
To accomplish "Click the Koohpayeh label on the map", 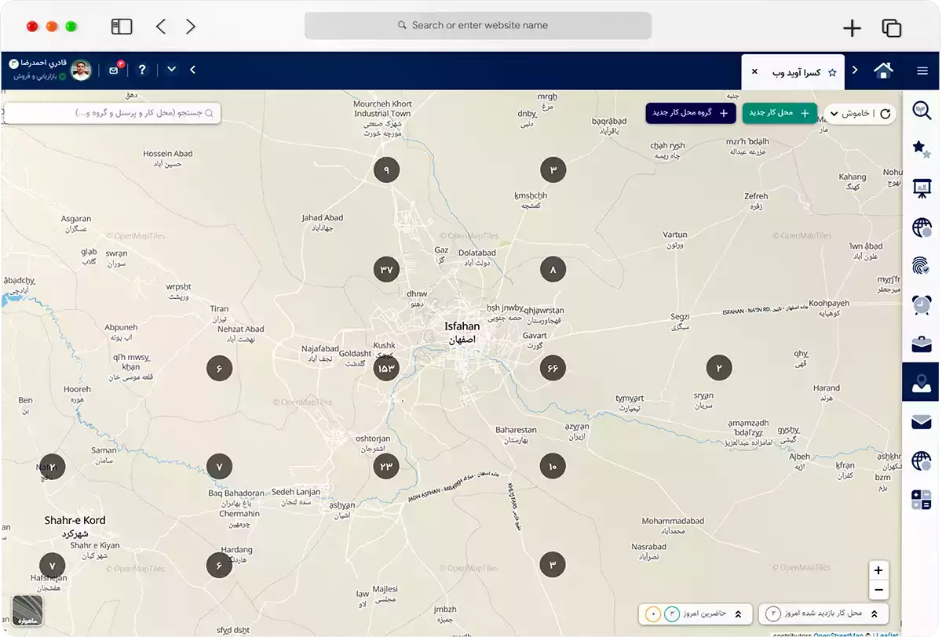I will 829,303.
